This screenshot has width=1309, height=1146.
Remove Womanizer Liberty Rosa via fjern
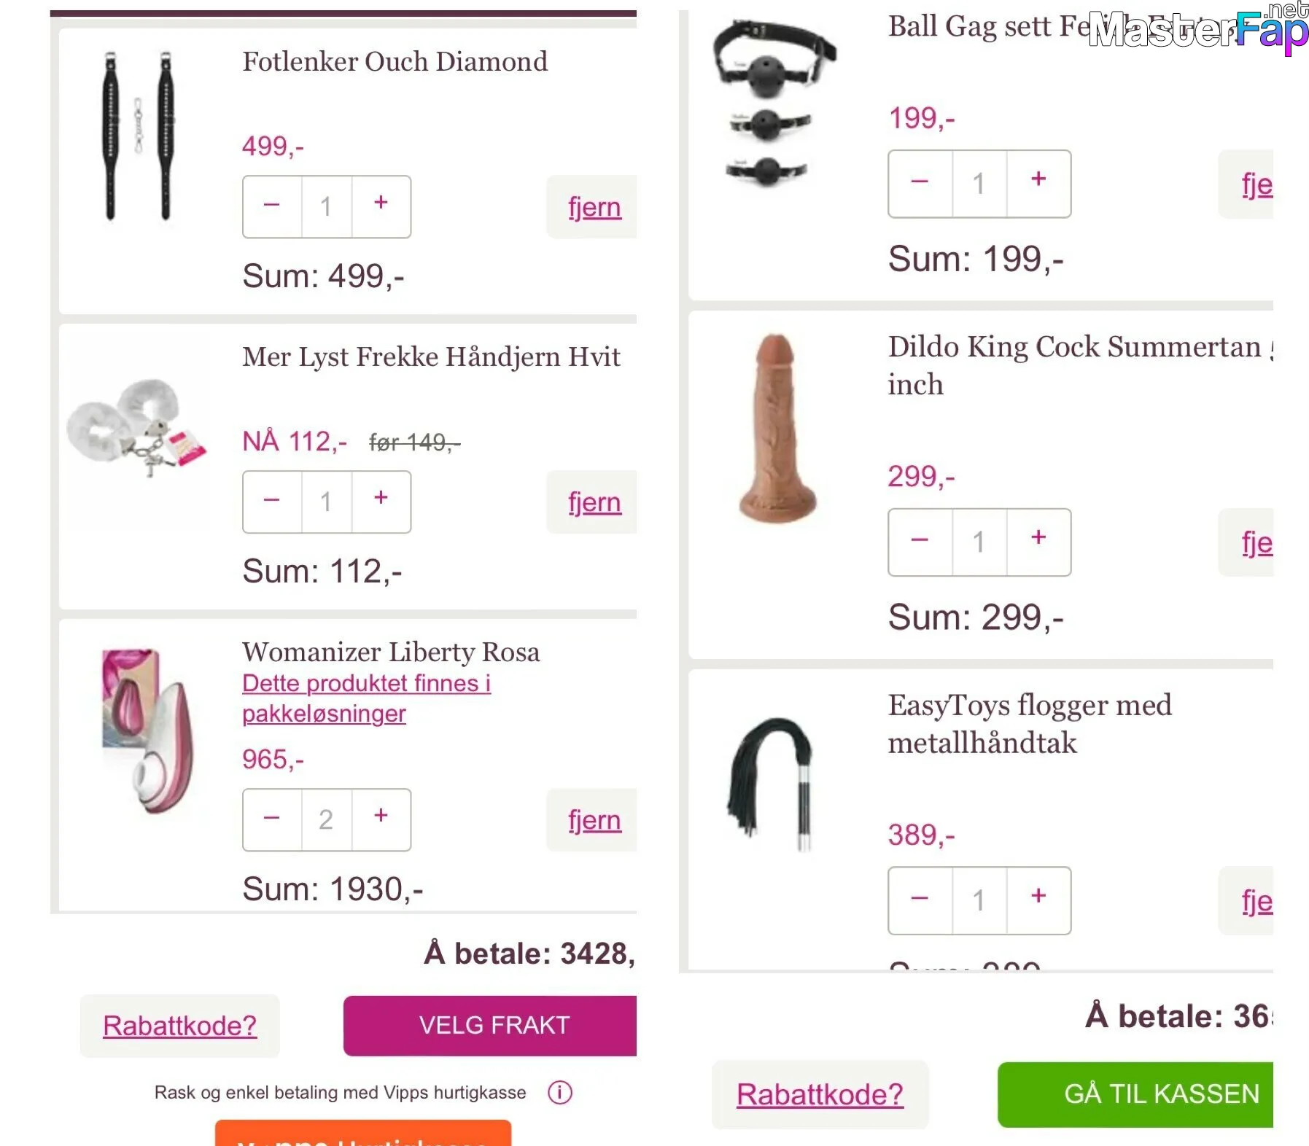pyautogui.click(x=594, y=820)
